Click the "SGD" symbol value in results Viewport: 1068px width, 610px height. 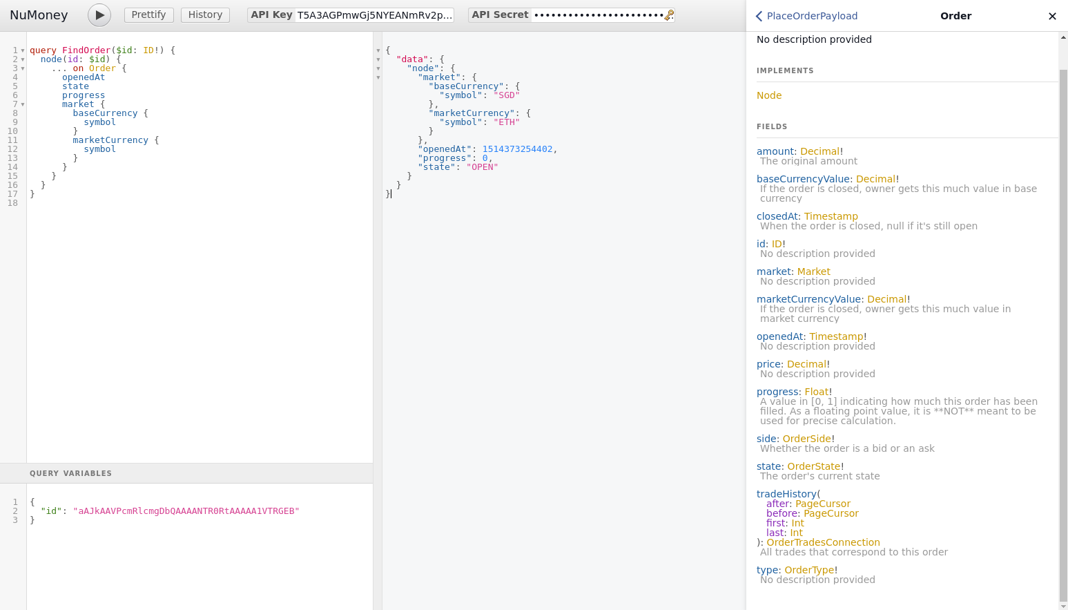coord(506,95)
